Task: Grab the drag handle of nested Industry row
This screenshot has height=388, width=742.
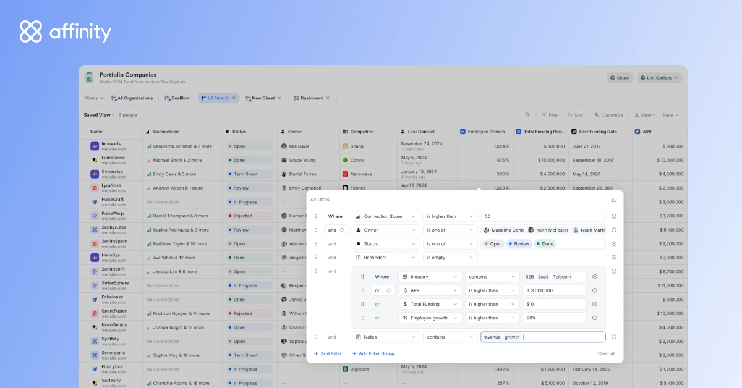Action: tap(363, 277)
